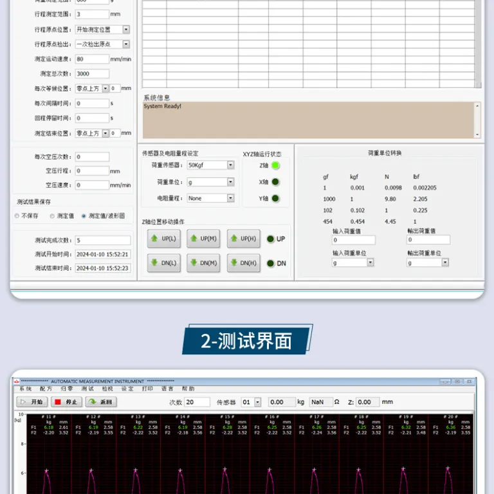Image resolution: width=494 pixels, height=494 pixels.
Task: Click the 测试开始时间 field
Action: tap(103, 254)
